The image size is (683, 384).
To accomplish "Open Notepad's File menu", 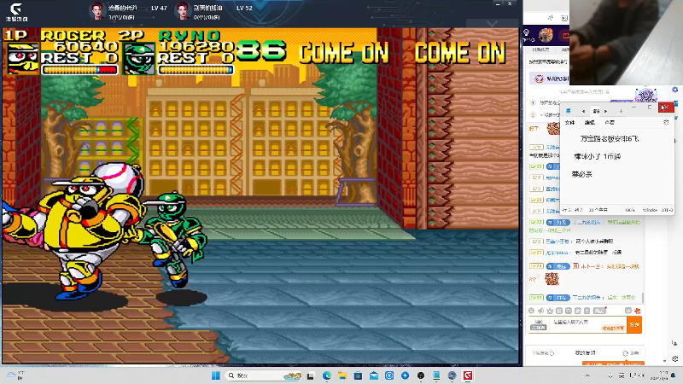I will click(x=569, y=122).
